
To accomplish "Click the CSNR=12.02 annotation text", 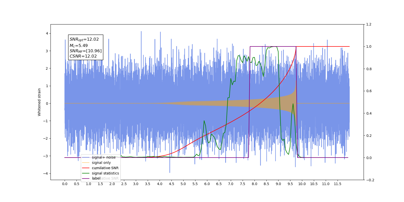I will (x=83, y=56).
